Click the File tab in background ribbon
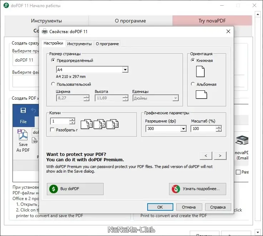Screen dimensions: 263x236 [23, 121]
